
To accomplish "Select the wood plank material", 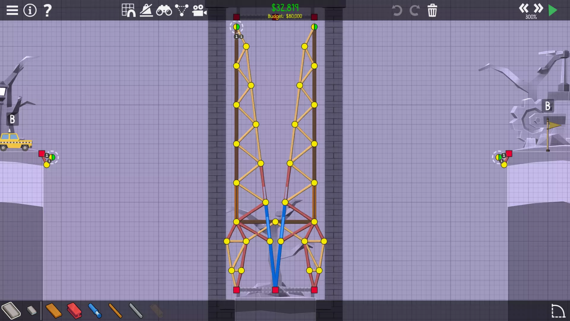I will pos(54,311).
